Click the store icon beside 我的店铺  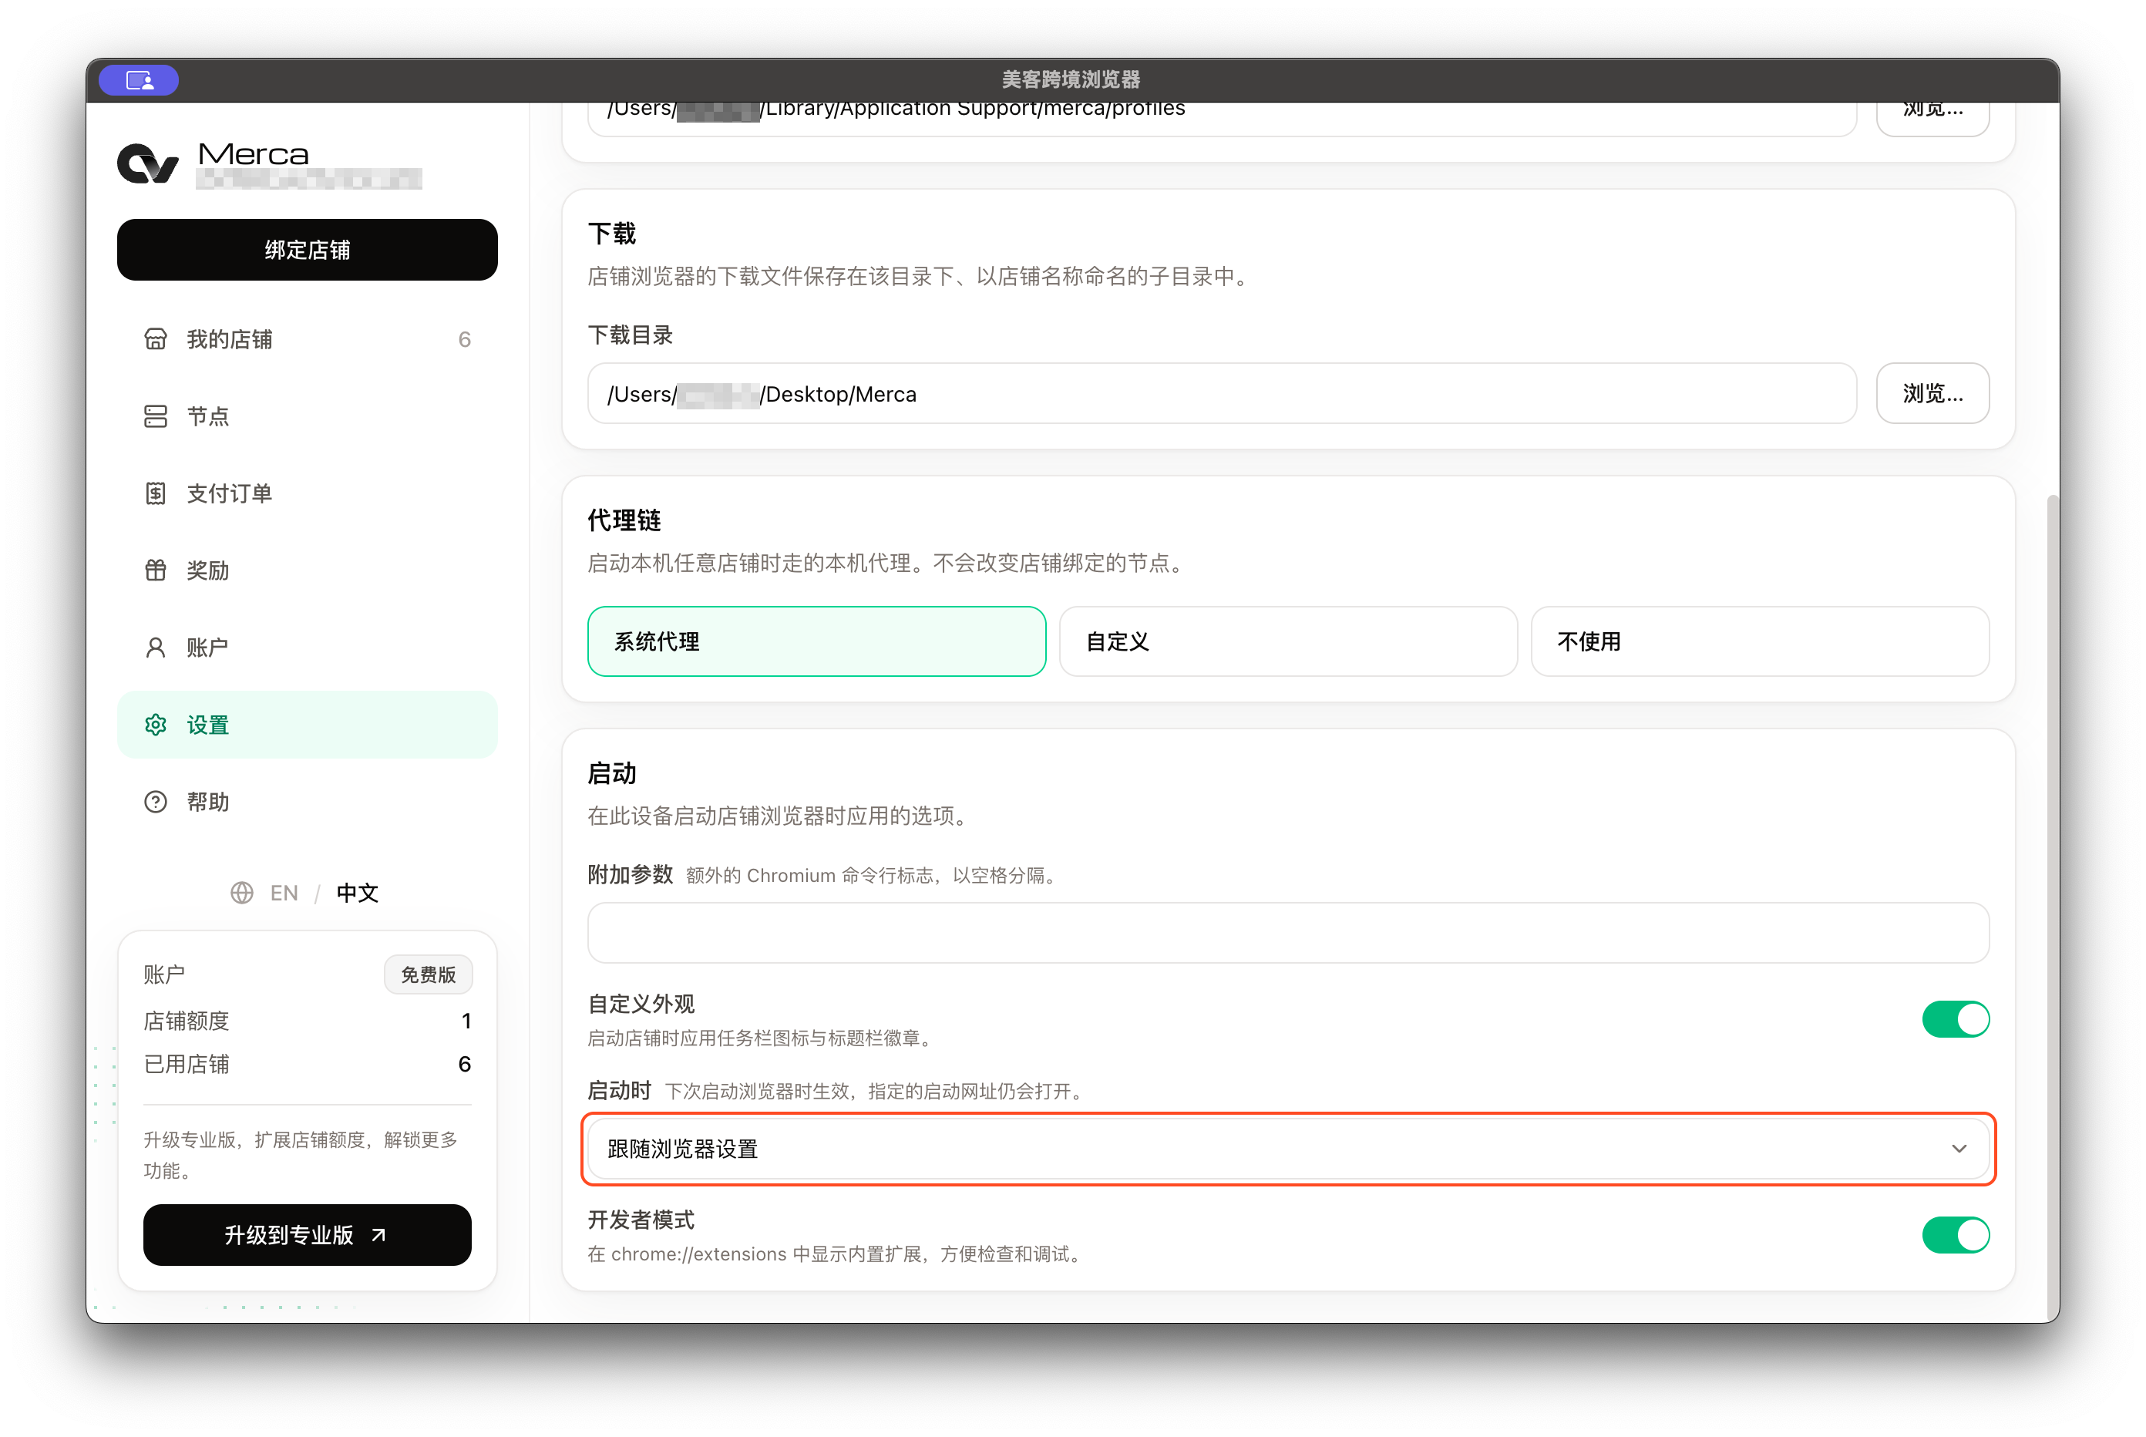tap(156, 339)
